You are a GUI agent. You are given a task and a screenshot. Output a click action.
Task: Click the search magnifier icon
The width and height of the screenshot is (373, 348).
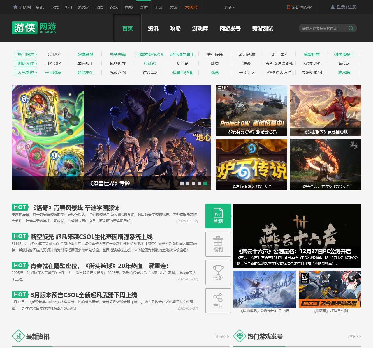coord(351,28)
